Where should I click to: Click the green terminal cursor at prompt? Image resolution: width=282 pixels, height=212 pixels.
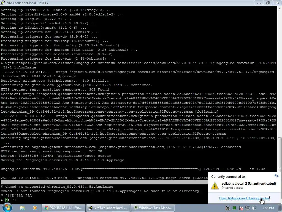[x=6, y=200]
